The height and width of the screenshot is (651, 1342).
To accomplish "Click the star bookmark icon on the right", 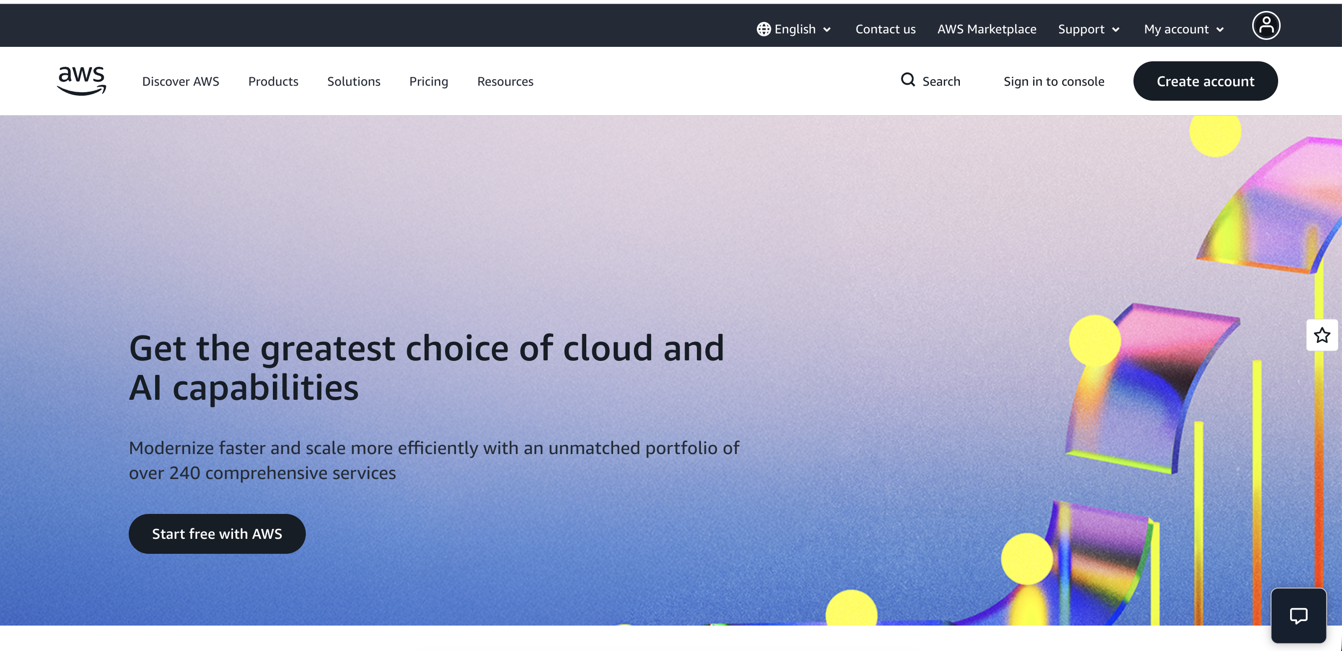I will click(x=1322, y=335).
